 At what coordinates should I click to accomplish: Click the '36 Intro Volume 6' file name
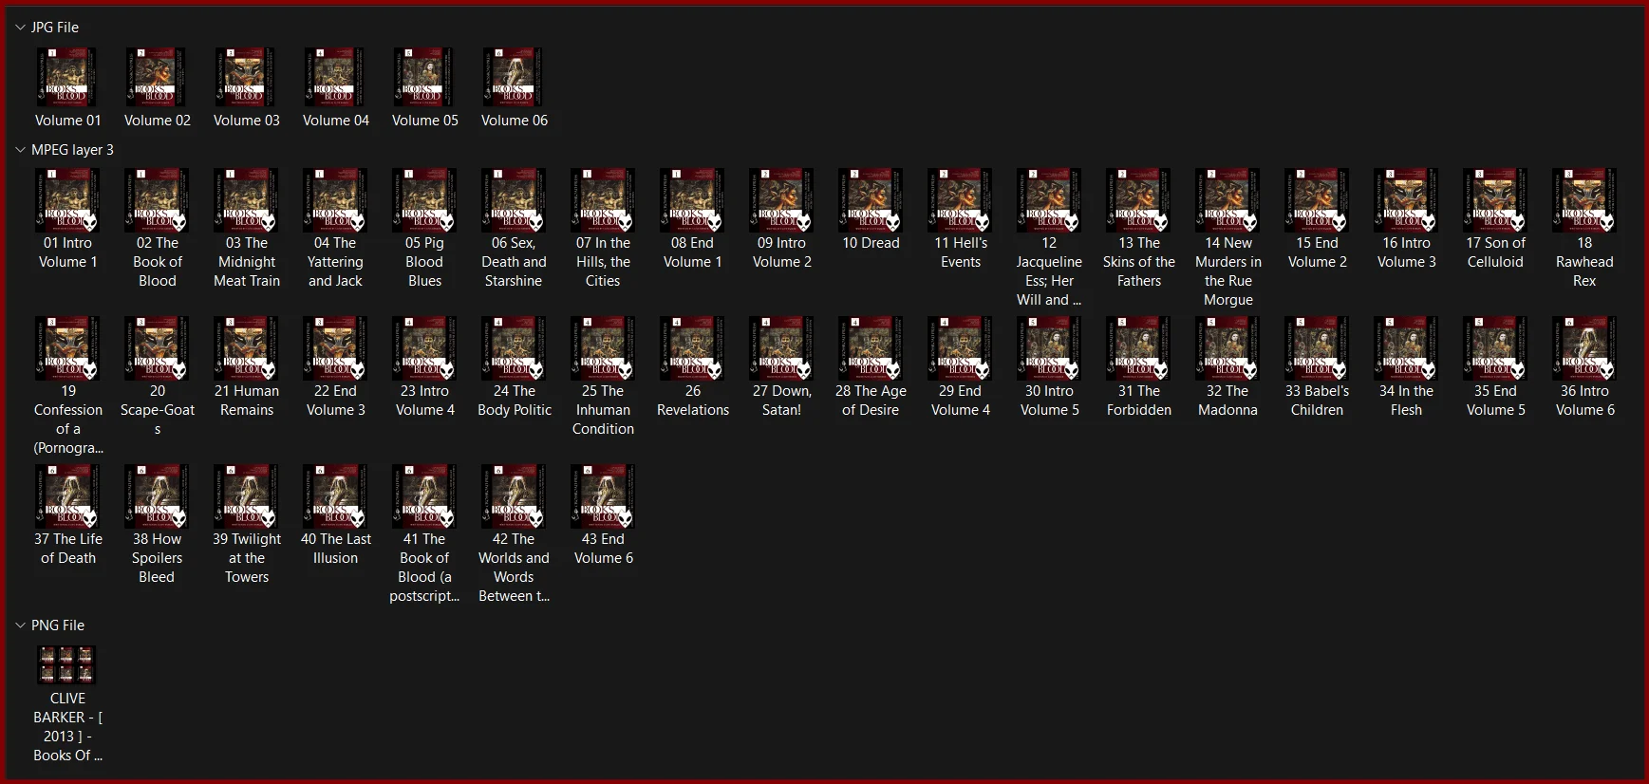pyautogui.click(x=1585, y=401)
